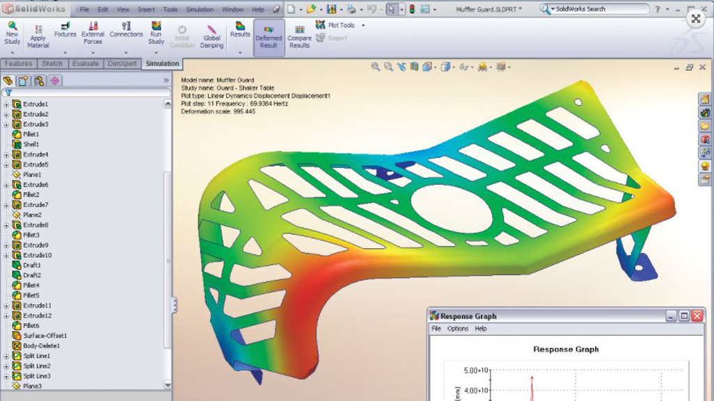Image resolution: width=714 pixels, height=401 pixels.
Task: Click the Help question mark icon
Action: click(x=658, y=9)
